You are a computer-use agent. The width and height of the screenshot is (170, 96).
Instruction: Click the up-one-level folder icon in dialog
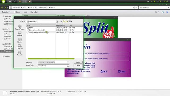pyautogui.click(x=64, y=21)
